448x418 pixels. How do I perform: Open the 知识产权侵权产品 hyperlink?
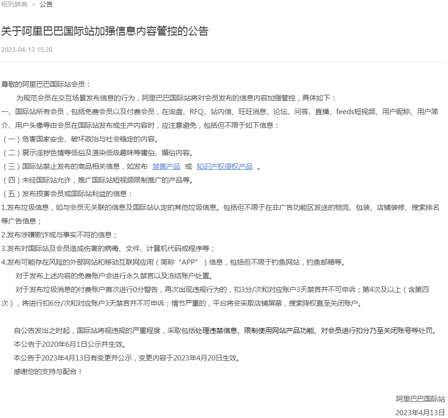pos(224,167)
